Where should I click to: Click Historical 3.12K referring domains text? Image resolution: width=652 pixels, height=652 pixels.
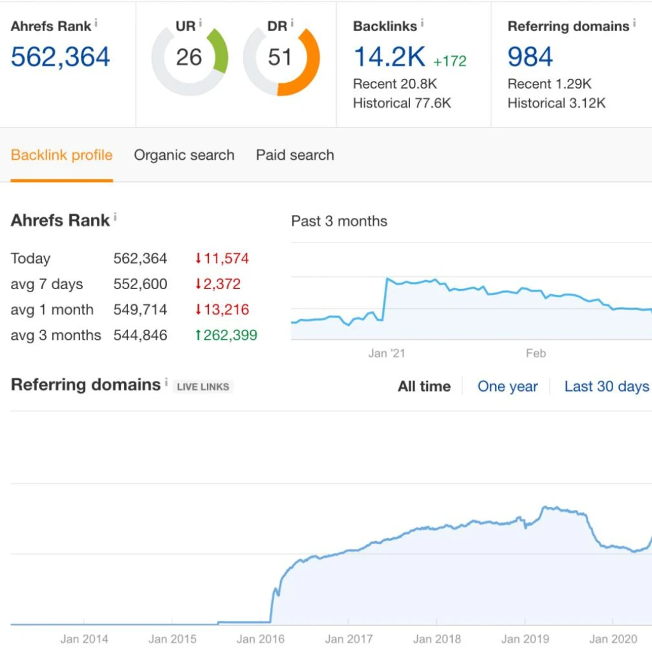(x=556, y=103)
